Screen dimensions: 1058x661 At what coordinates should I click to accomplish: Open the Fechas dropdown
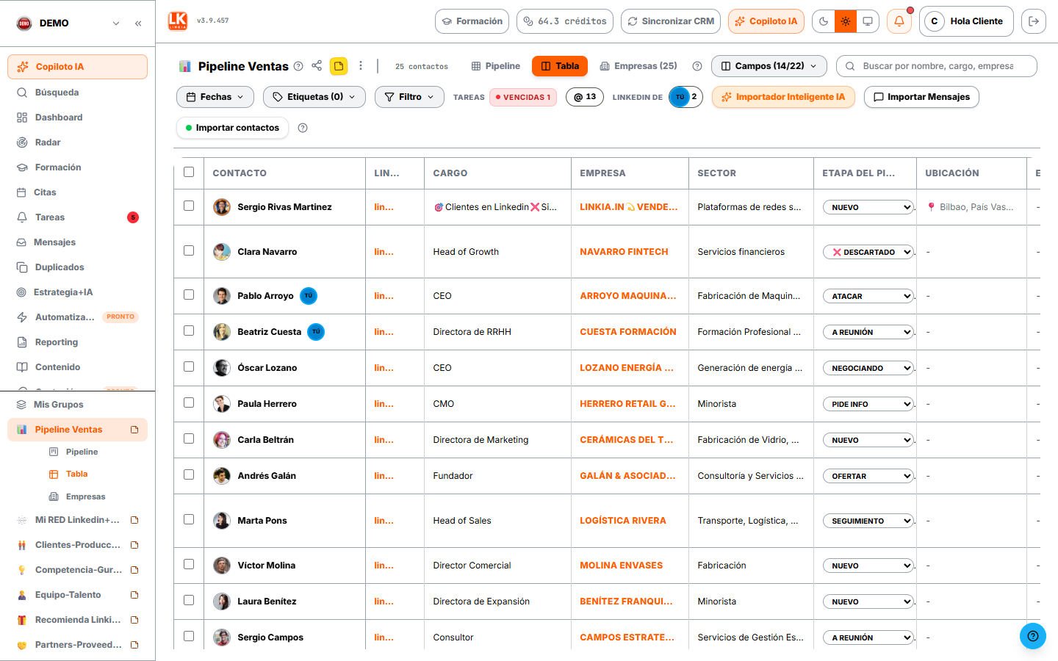pyautogui.click(x=215, y=97)
